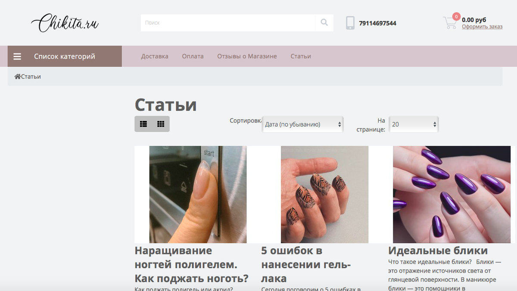517x291 pixels.
Task: Open the categories hamburger menu icon
Action: pos(17,56)
